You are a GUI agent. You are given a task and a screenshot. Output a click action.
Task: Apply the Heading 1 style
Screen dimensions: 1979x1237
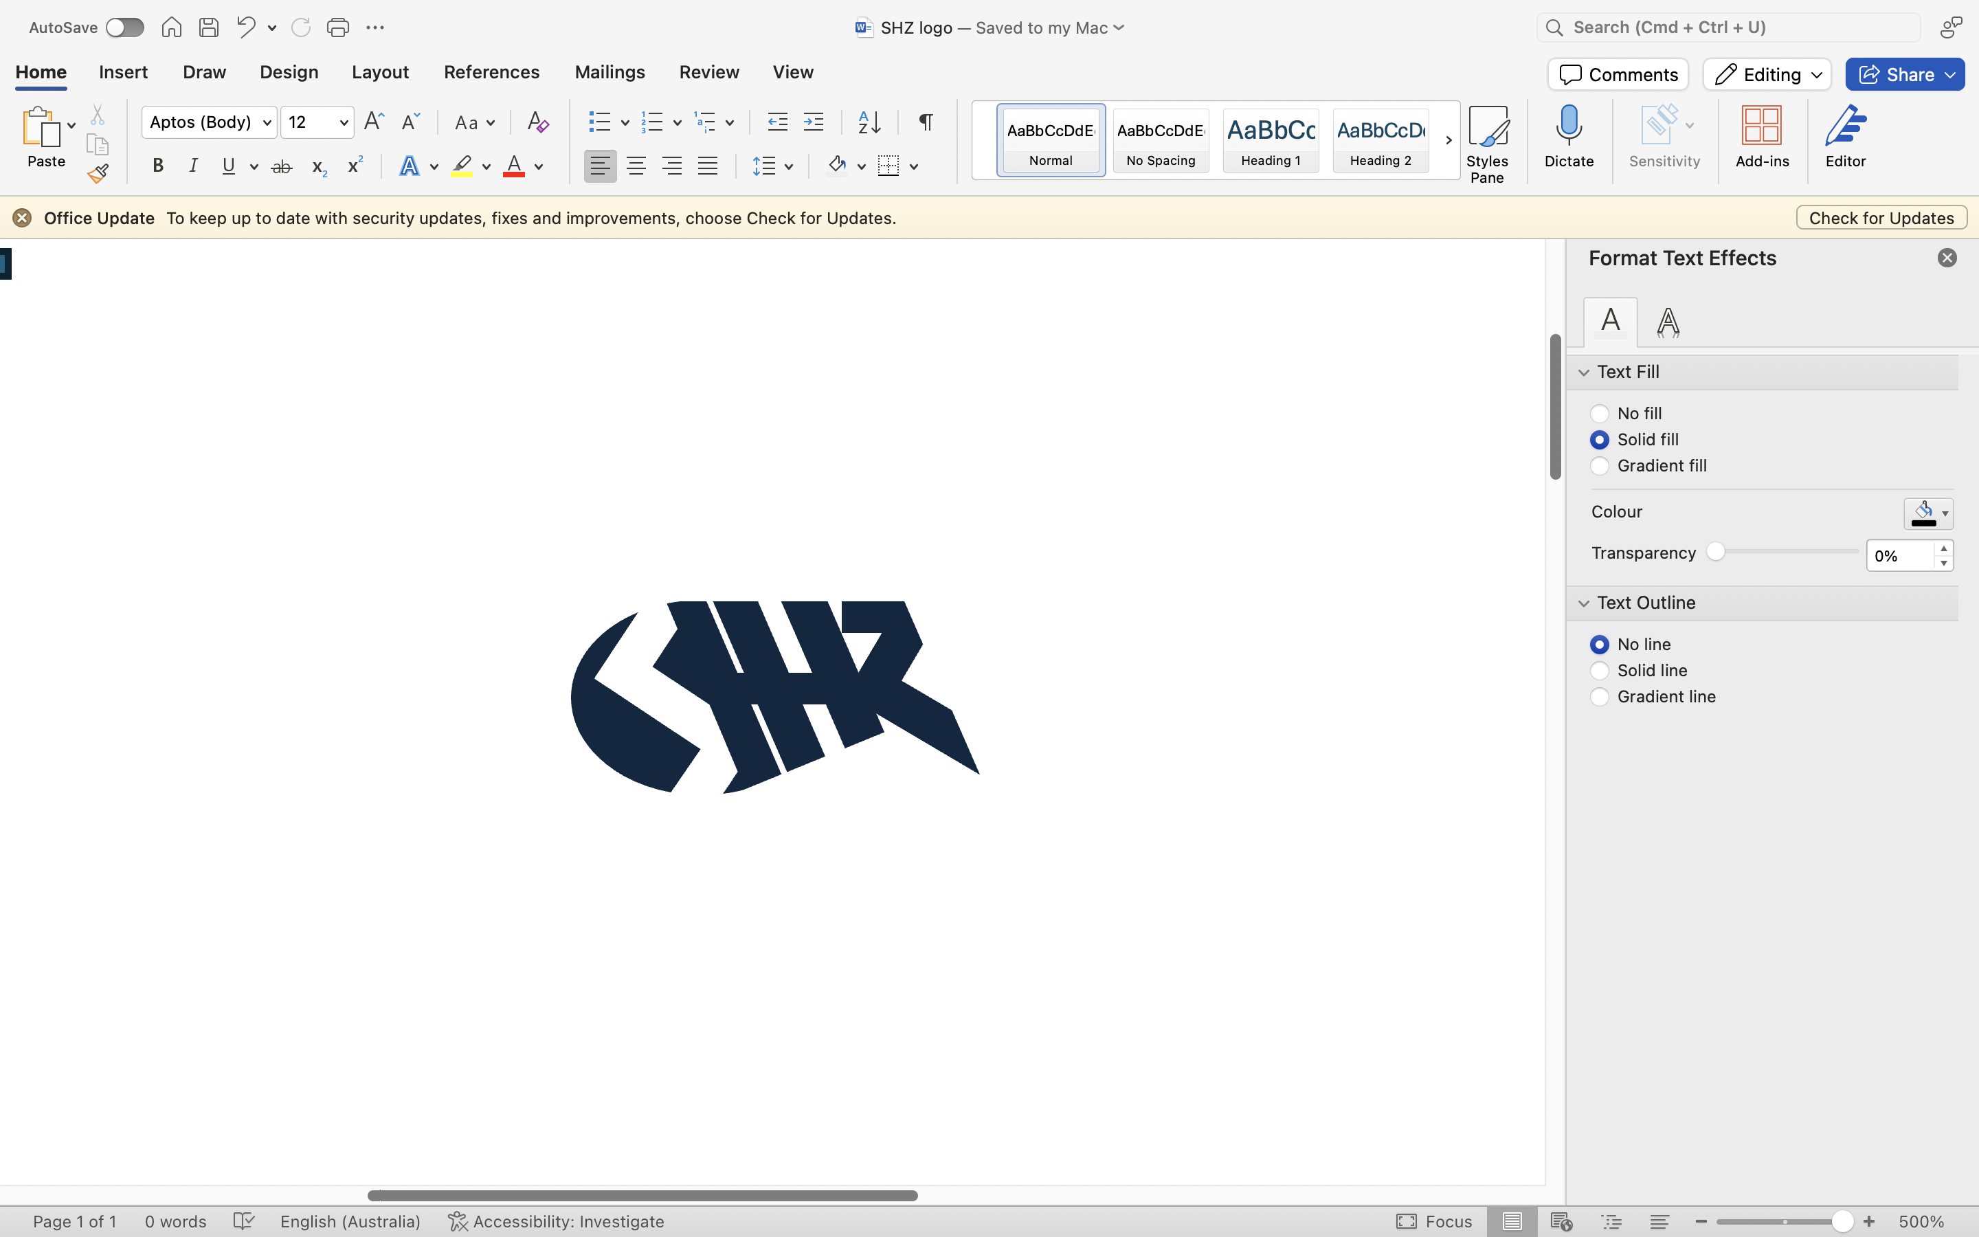[1271, 140]
